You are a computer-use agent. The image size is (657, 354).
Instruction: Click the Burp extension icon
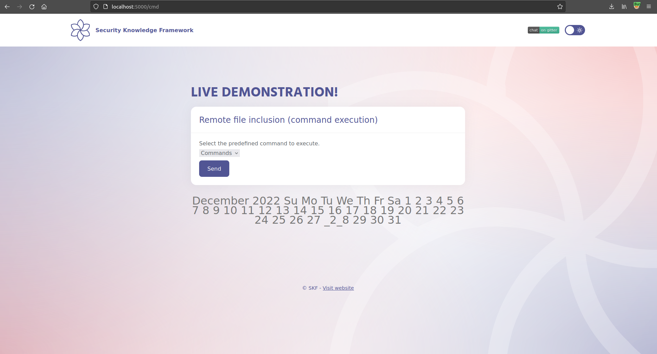coord(637,6)
